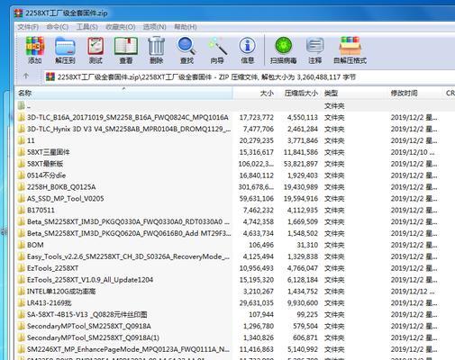The image size is (455, 360).
Task: Select the INTEL单120G成功截图 folder
Action: click(61, 292)
